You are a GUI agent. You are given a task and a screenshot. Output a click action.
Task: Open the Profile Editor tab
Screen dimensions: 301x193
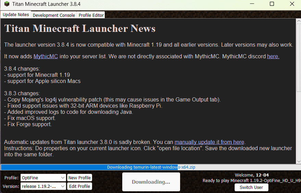point(91,15)
